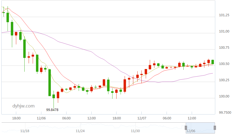Click the dyhjw.com watermark
The height and width of the screenshot is (134, 232).
tap(24, 106)
